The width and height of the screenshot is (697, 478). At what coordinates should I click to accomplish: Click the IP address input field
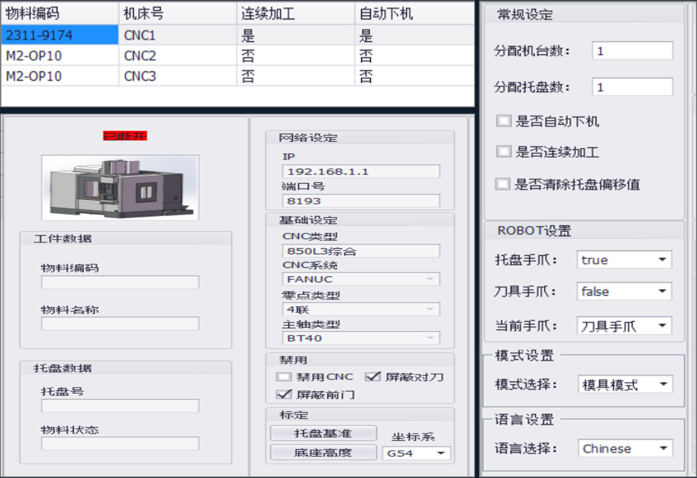pos(360,172)
